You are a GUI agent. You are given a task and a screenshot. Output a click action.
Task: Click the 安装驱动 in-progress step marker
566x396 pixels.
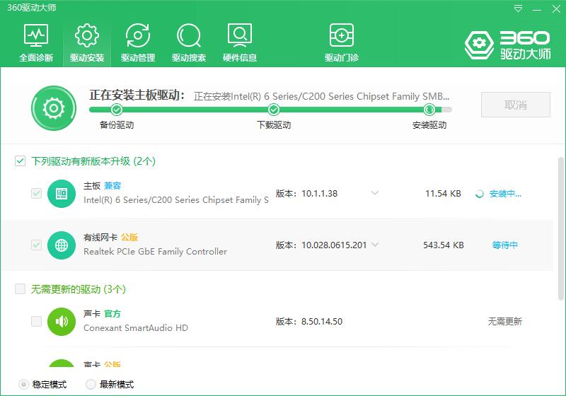(429, 110)
